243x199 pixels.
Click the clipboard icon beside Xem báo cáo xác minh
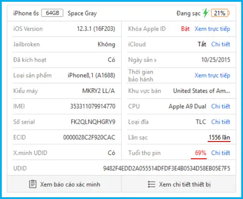(x=33, y=184)
